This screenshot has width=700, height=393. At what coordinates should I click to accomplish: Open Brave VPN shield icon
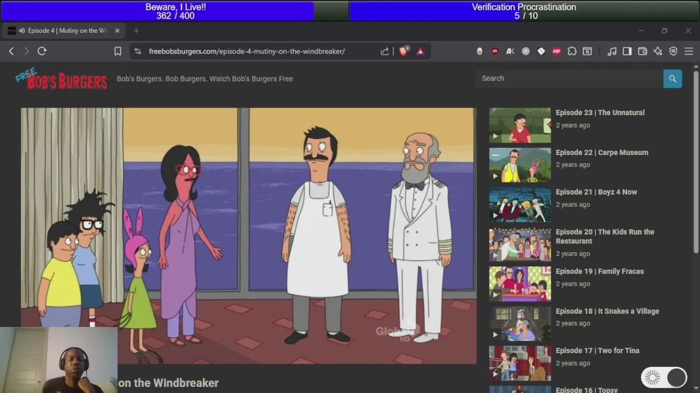tap(673, 51)
